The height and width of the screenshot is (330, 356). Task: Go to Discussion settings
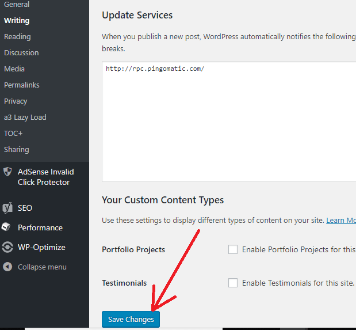coord(21,52)
